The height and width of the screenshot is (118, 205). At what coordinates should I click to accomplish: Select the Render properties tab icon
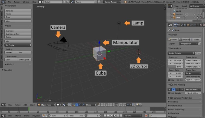(175, 25)
